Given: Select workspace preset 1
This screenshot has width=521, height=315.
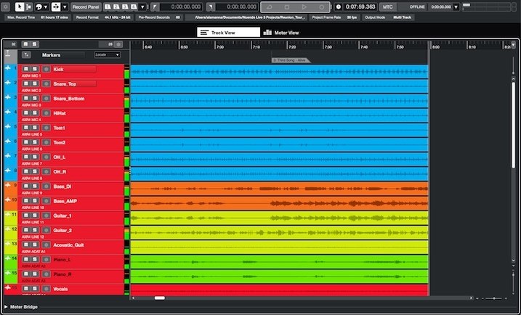Looking at the screenshot, I should pos(108,7).
